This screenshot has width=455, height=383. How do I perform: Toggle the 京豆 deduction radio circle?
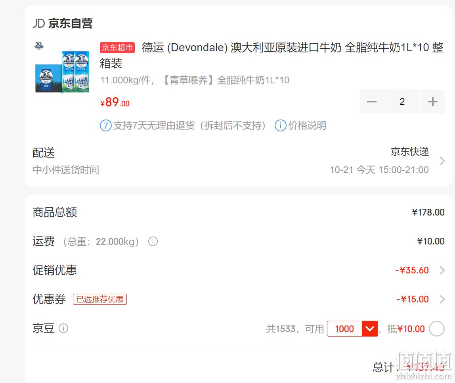tap(437, 329)
